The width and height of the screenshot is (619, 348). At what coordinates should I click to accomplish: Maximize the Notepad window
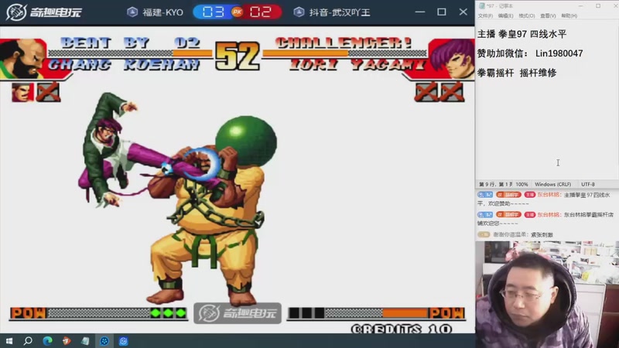point(598,6)
